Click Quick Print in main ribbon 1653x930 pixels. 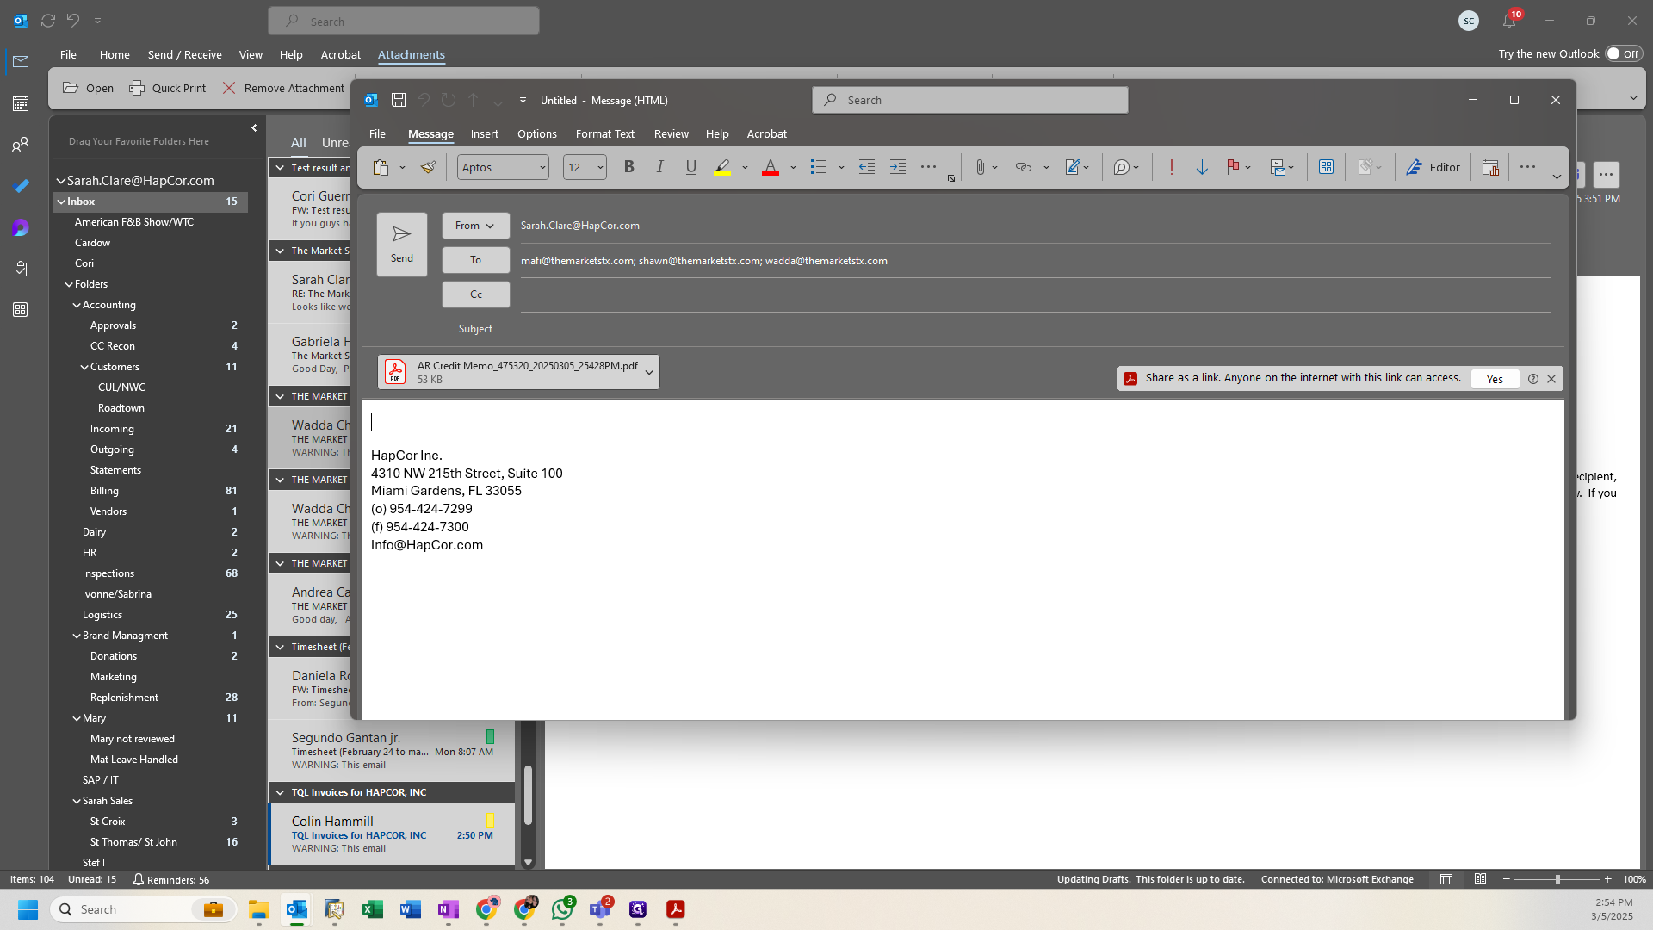coord(168,88)
